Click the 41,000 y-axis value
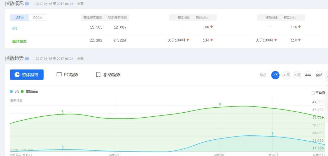 point(318,102)
